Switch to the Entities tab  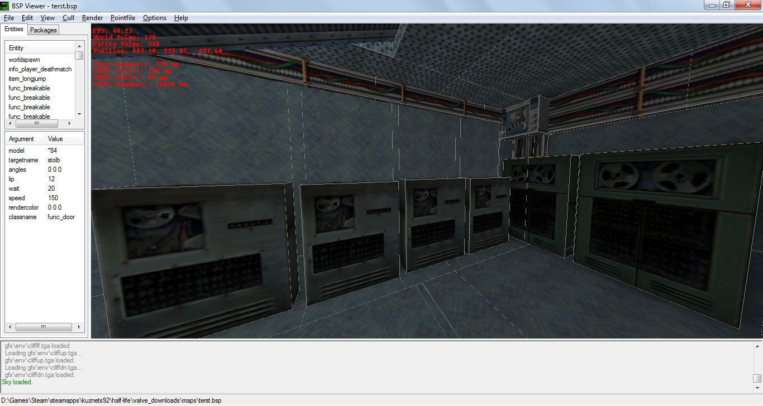coord(14,29)
